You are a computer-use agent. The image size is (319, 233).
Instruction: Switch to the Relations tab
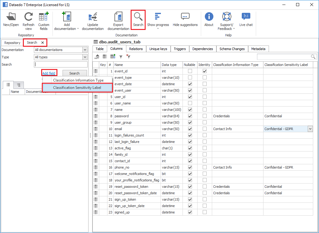point(136,49)
